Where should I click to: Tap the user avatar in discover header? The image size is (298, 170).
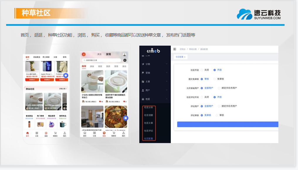[x=124, y=54]
